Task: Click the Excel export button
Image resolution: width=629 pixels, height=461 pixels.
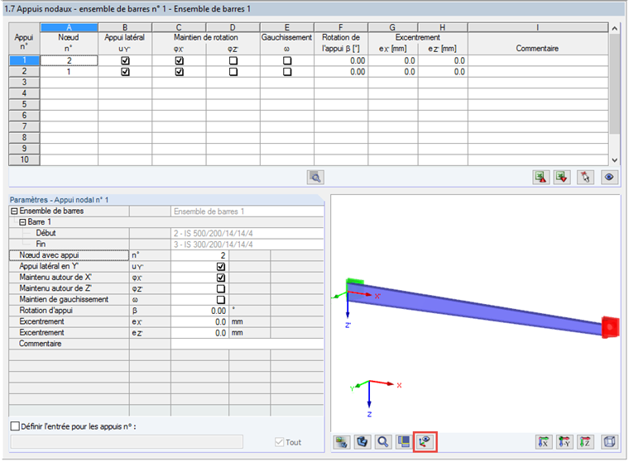Action: [x=540, y=177]
